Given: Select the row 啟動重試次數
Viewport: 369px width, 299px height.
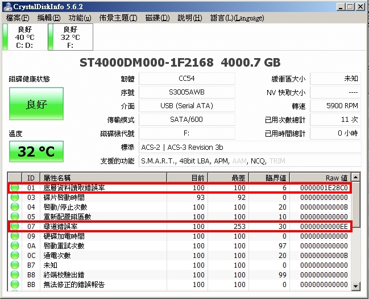Looking at the screenshot, I should tap(180, 245).
